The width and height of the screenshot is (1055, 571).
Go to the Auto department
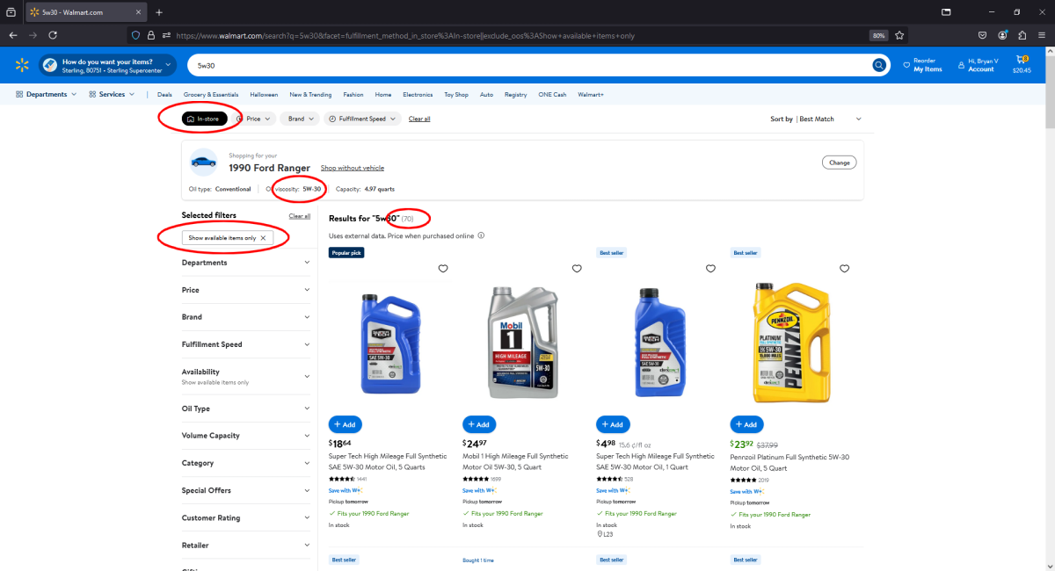pyautogui.click(x=486, y=94)
